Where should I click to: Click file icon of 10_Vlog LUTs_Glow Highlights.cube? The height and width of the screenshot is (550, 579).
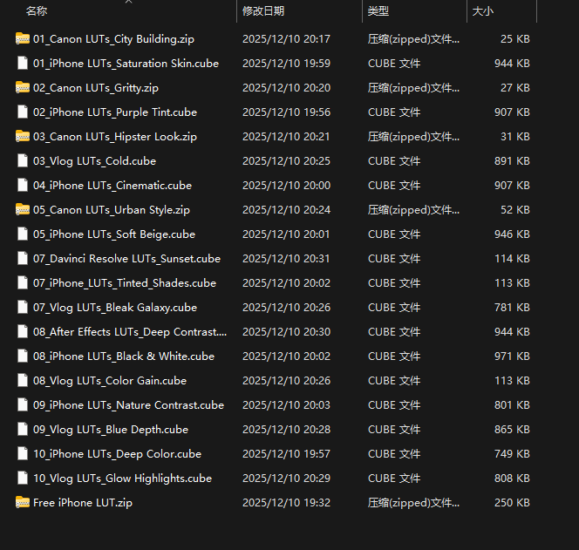coord(23,478)
